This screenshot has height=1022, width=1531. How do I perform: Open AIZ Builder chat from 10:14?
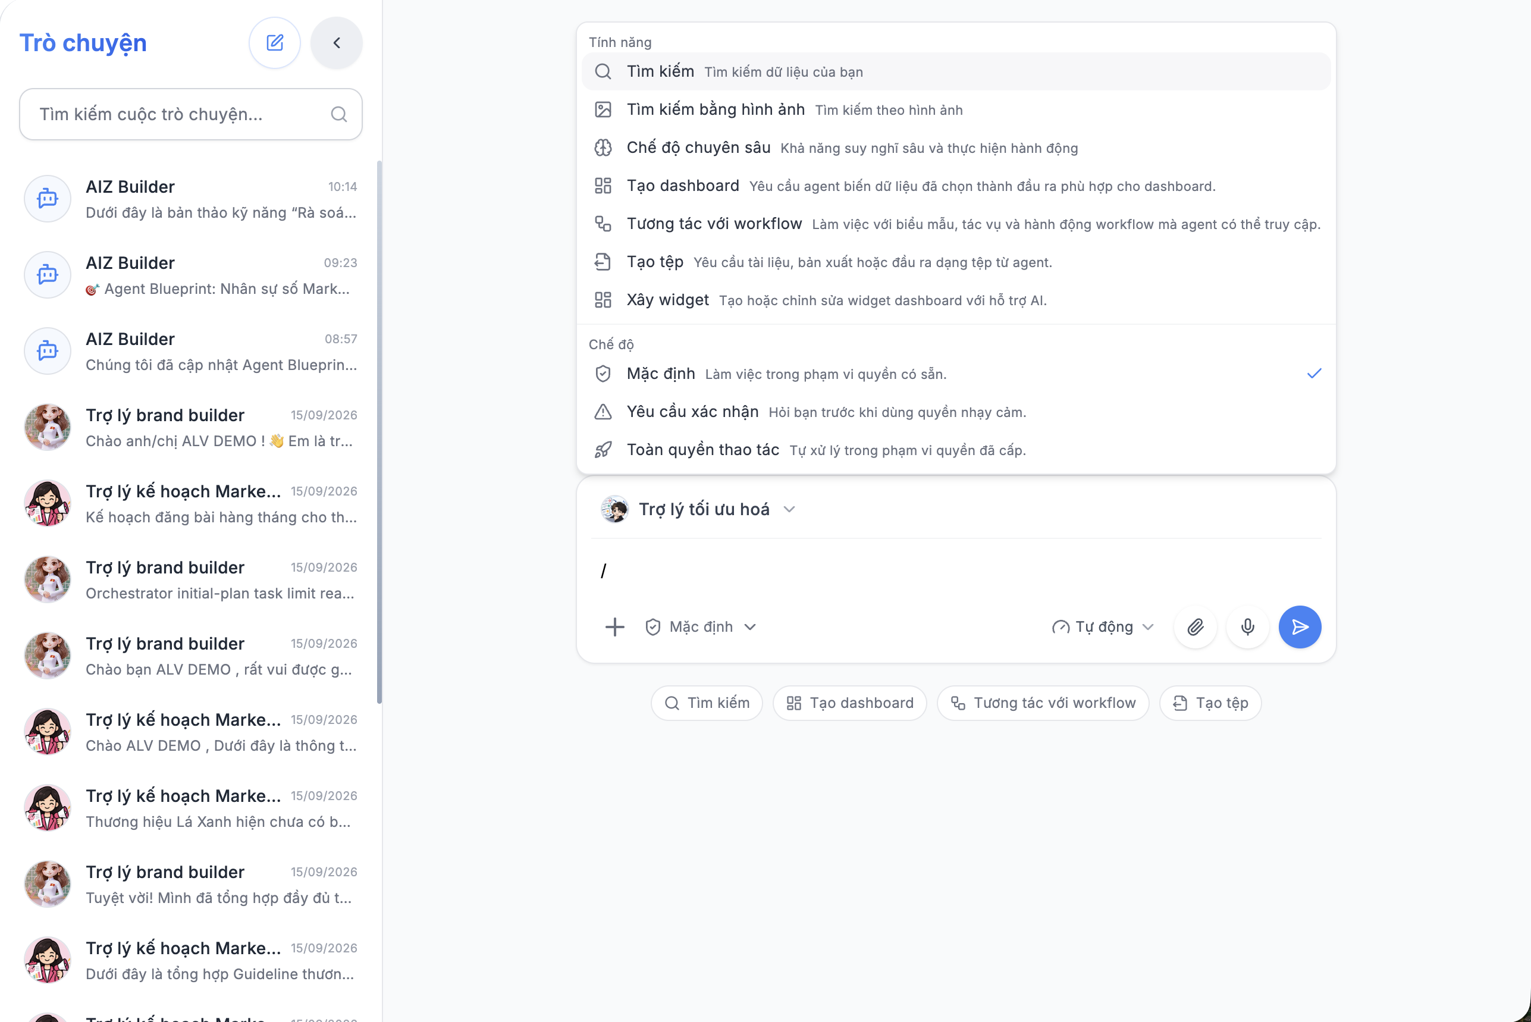[190, 199]
